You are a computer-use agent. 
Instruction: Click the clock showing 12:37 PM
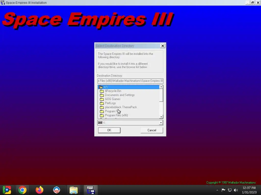[249, 188]
